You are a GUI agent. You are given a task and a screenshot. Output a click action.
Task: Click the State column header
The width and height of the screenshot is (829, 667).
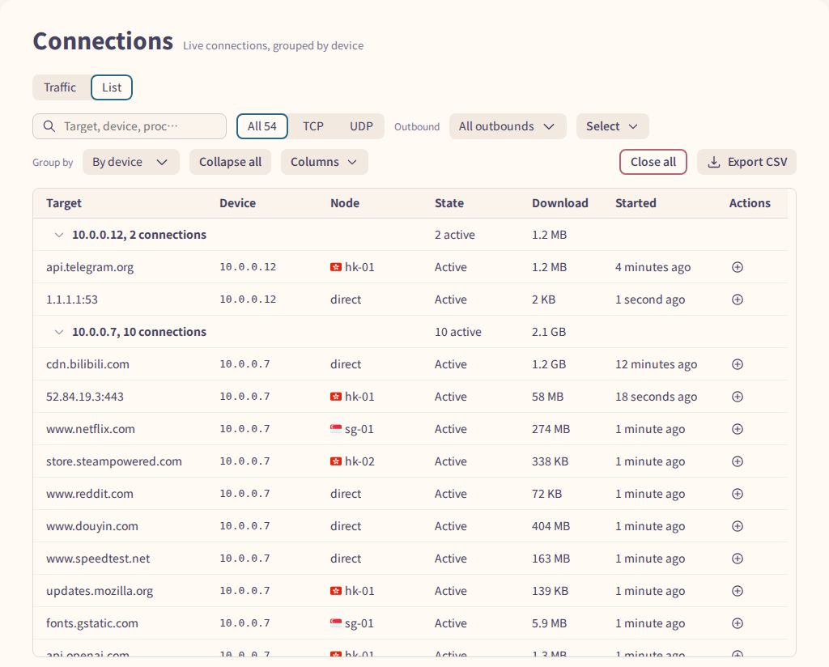(449, 203)
